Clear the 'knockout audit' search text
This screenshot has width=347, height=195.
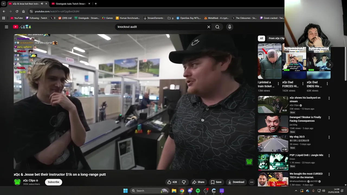(209, 27)
